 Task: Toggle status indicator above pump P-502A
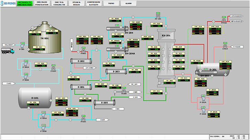tap(26, 61)
